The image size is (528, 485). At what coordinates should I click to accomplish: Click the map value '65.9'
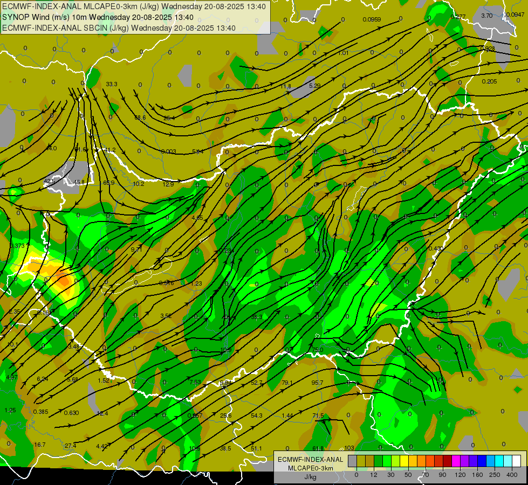(109, 183)
